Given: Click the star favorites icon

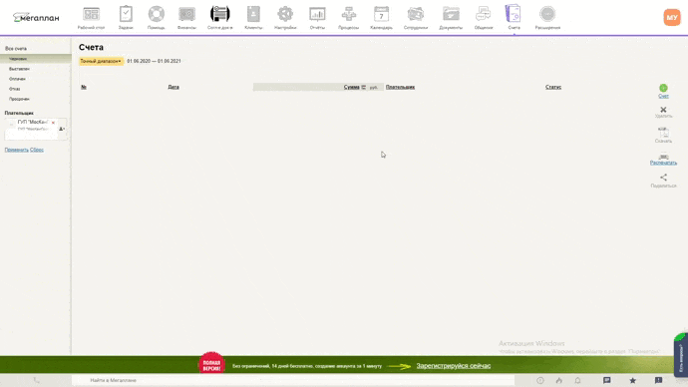Looking at the screenshot, I should click(x=633, y=380).
